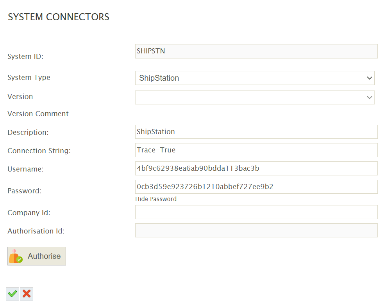Image resolution: width=386 pixels, height=306 pixels.
Task: Focus the Password input field
Action: pos(256,187)
